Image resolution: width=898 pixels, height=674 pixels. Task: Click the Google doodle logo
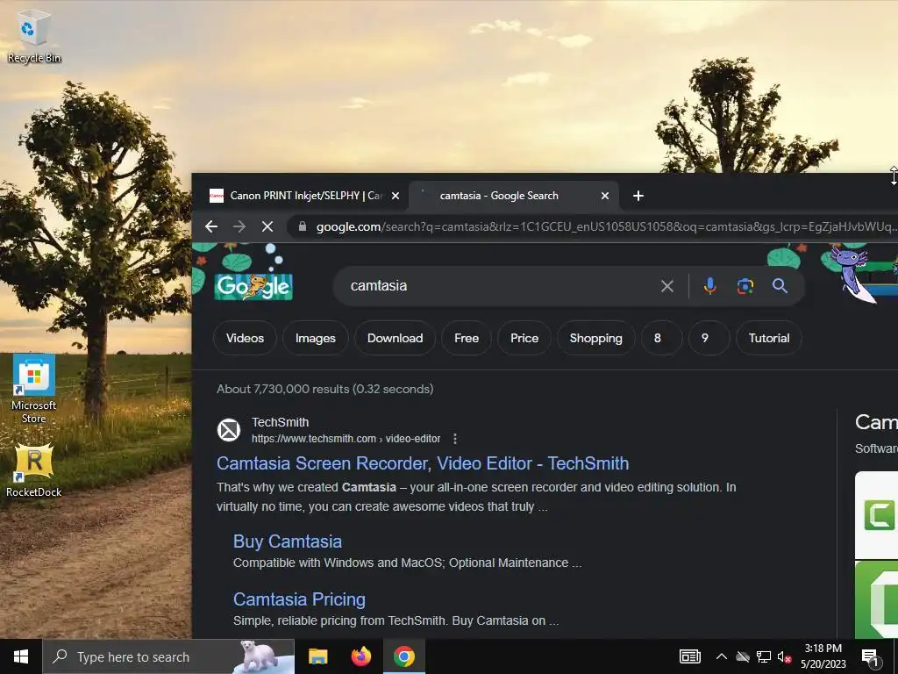click(x=253, y=285)
